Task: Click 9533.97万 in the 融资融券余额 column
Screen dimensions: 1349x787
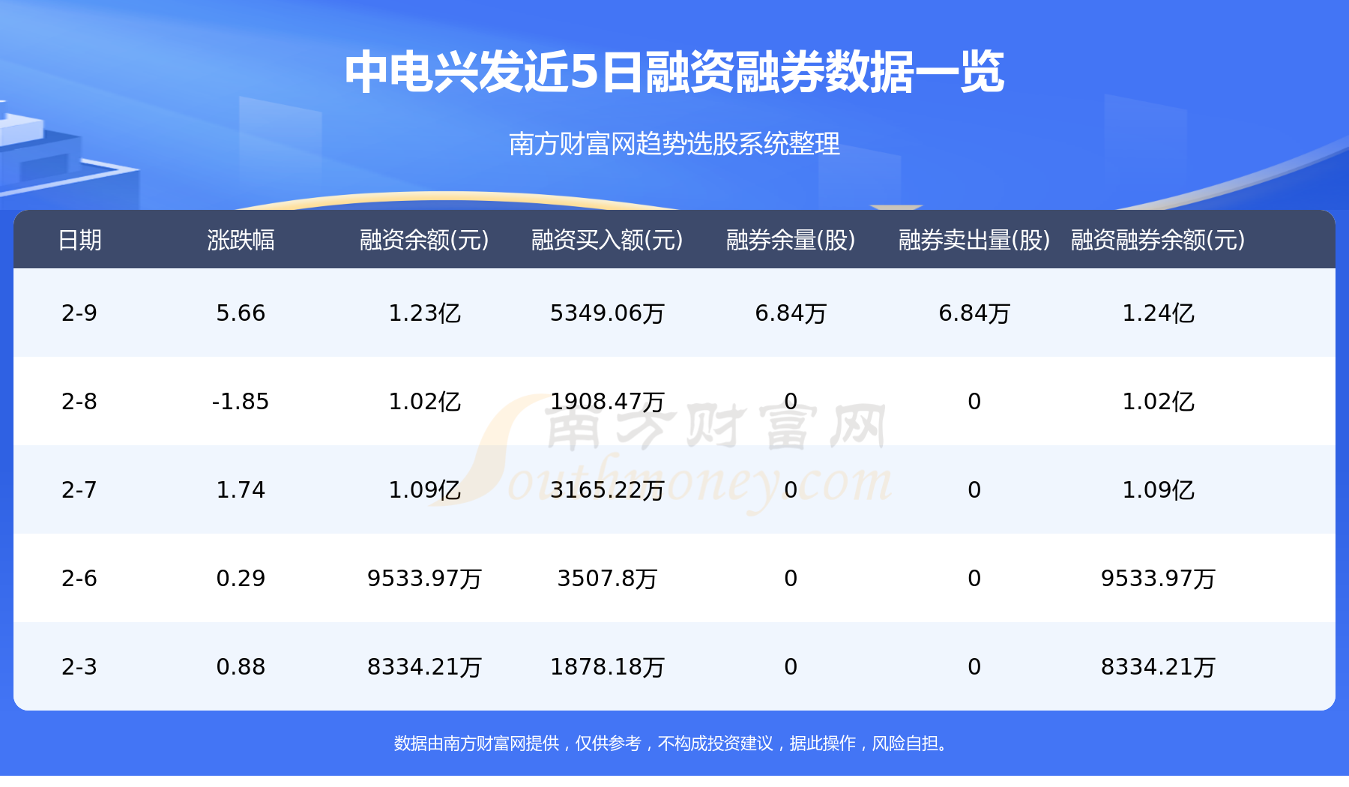Action: tap(1158, 578)
